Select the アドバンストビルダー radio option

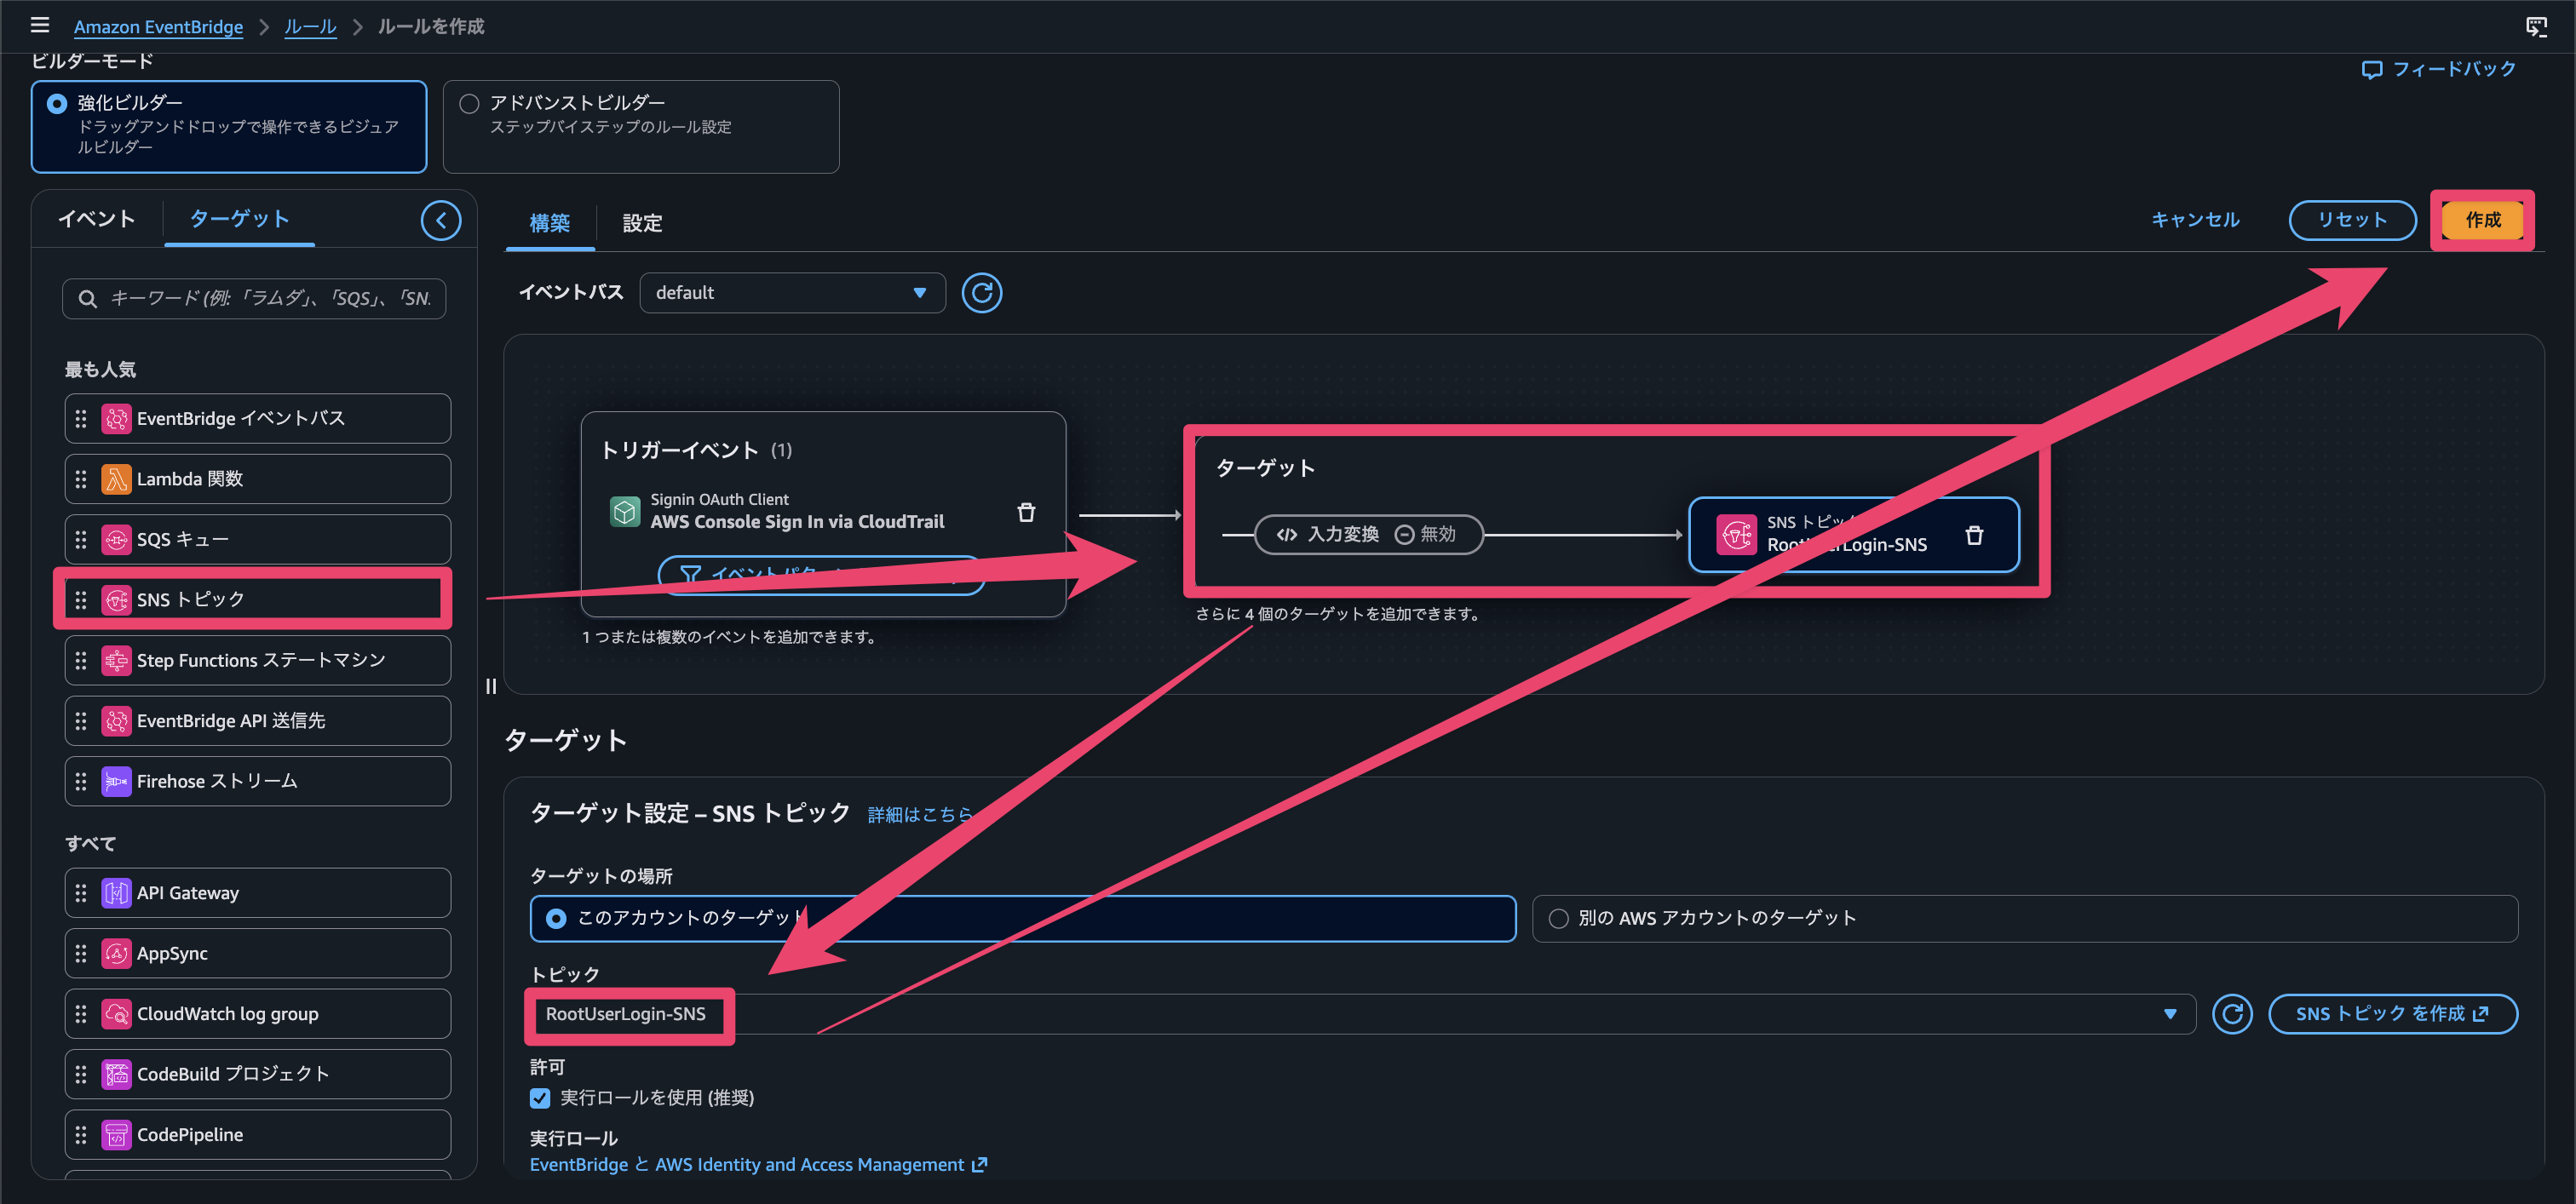coord(469,103)
